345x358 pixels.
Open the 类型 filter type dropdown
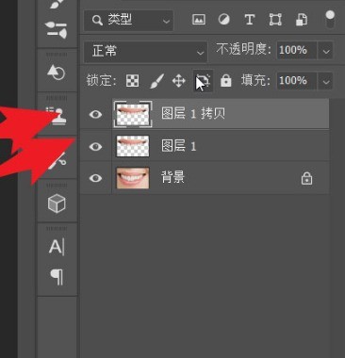(x=129, y=21)
